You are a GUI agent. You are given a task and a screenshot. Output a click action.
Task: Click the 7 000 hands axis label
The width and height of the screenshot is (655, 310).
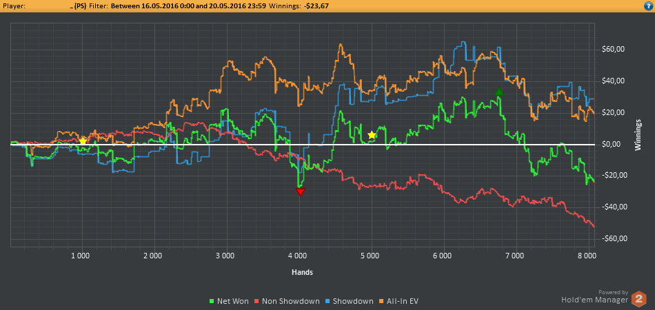point(516,254)
